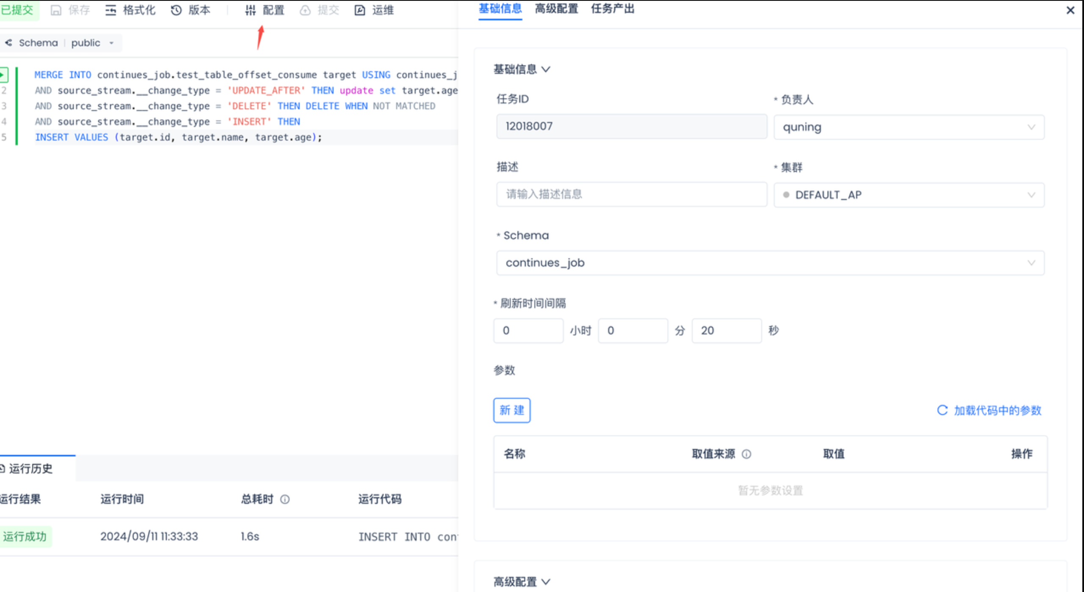Click the 描述 description input field
Image resolution: width=1084 pixels, height=592 pixels.
(x=631, y=194)
